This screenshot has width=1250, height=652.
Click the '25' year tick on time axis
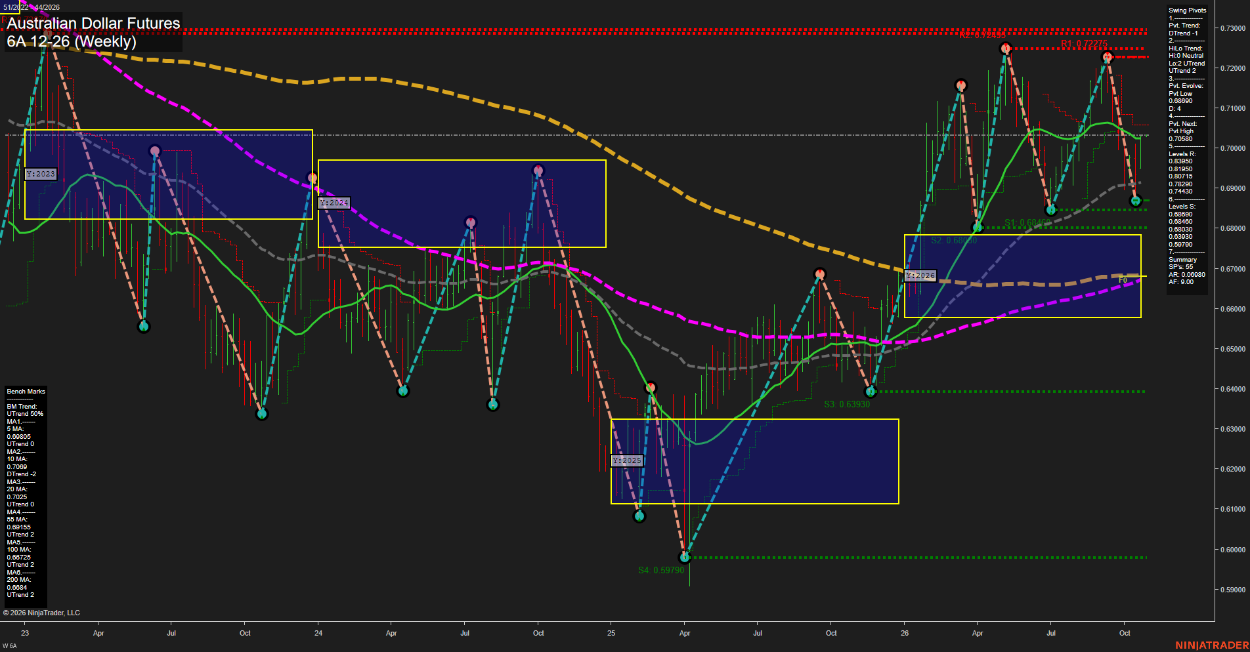(611, 633)
